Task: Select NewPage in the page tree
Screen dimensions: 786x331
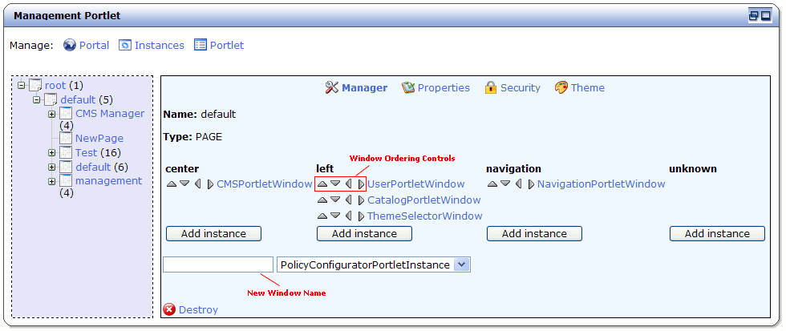Action: coord(99,138)
